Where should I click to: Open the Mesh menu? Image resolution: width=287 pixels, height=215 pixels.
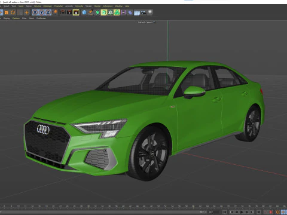[21, 6]
